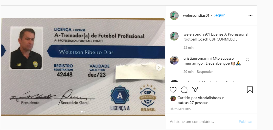Like cristianromanini's comment with small heart
This screenshot has width=273, height=130.
(247, 60)
